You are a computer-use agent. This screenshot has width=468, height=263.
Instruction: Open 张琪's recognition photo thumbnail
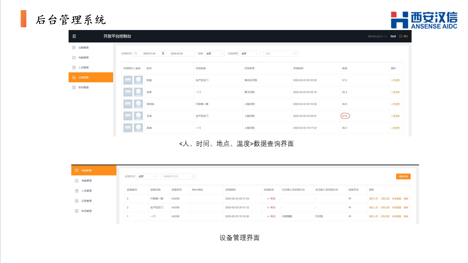pos(128,80)
